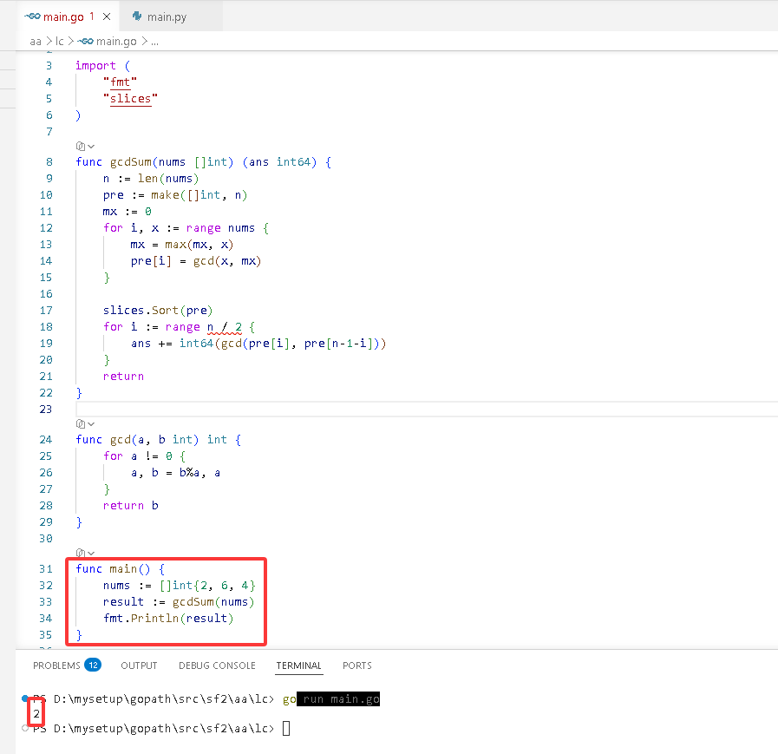Click the code lens icon above func gcd
Image resolution: width=778 pixels, height=754 pixels.
click(81, 424)
